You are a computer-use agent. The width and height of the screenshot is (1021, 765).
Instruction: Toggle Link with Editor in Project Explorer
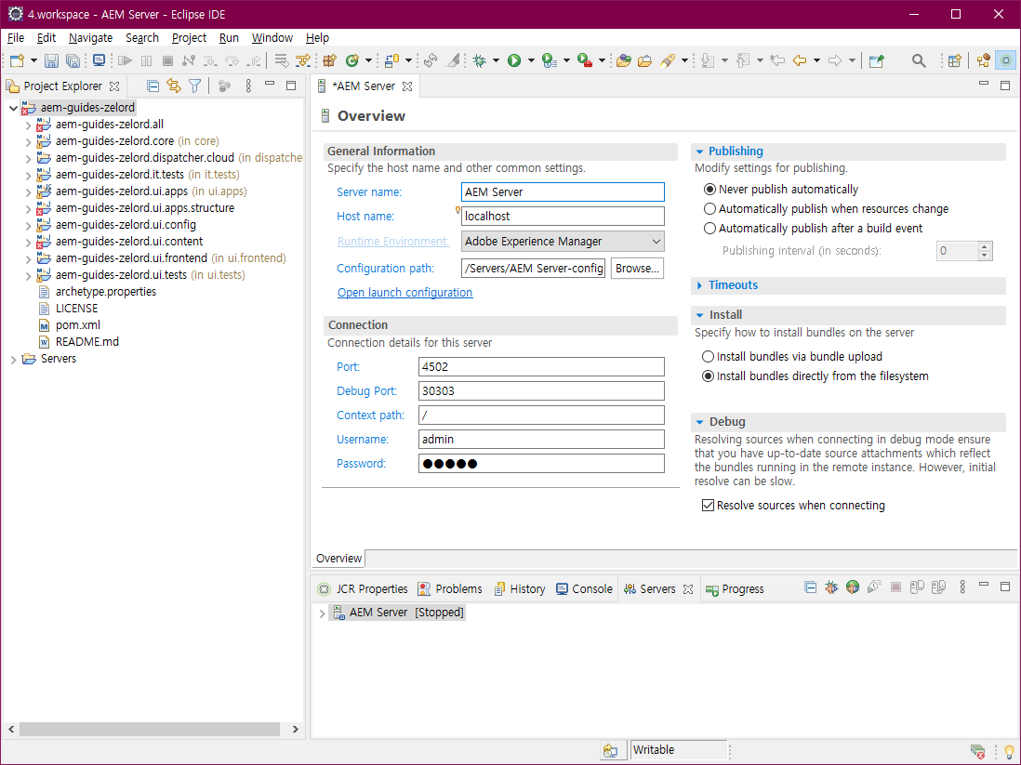point(174,86)
